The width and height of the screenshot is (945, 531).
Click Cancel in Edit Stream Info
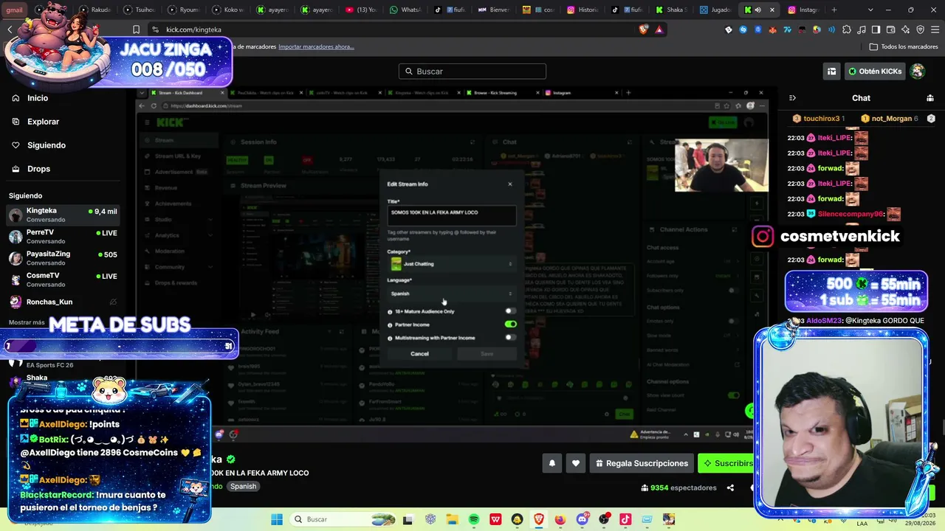[x=419, y=354]
